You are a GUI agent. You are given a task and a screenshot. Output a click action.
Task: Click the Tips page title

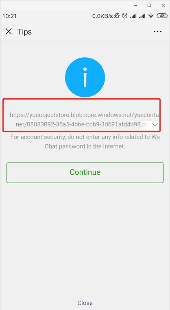24,32
